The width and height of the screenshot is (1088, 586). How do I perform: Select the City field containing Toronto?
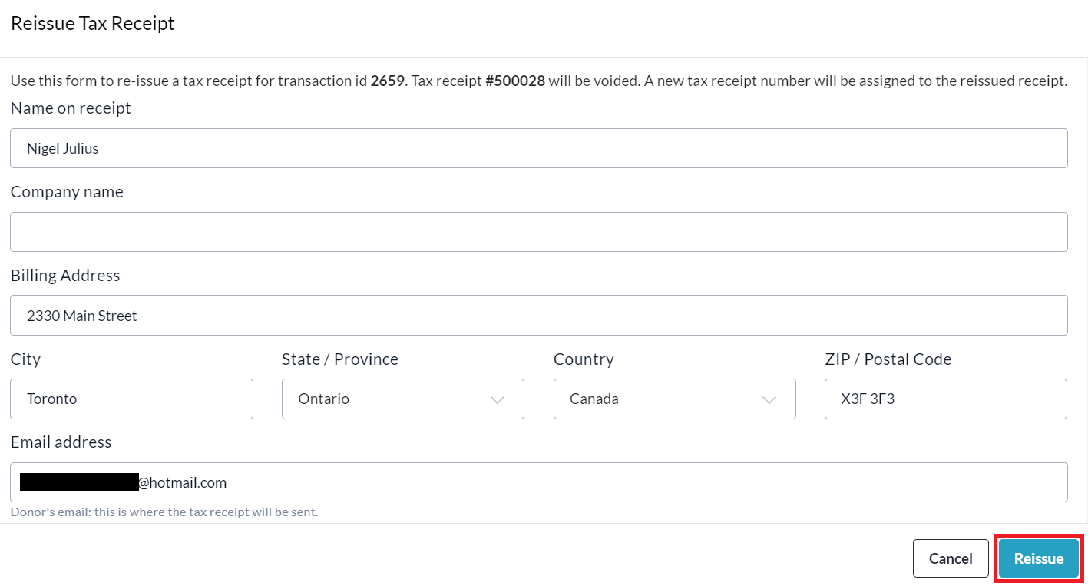tap(131, 399)
